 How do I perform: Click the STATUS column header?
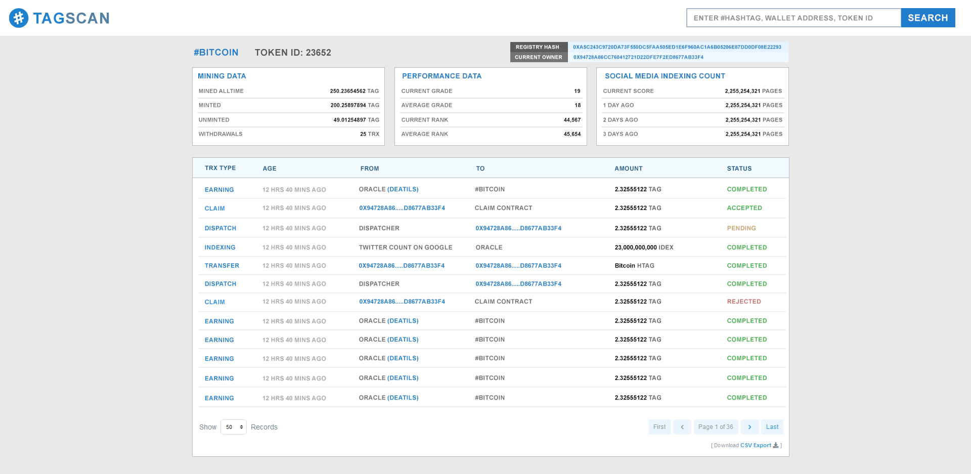[739, 168]
